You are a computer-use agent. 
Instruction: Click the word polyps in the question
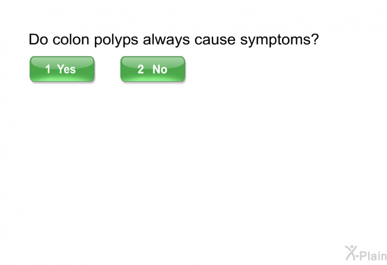click(116, 40)
